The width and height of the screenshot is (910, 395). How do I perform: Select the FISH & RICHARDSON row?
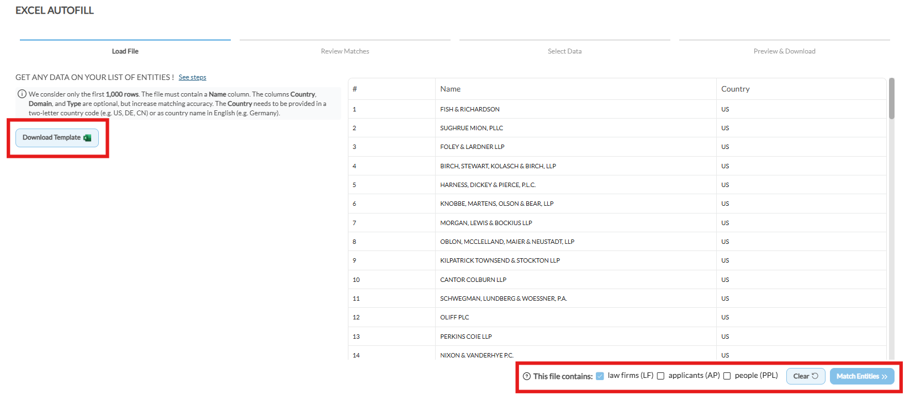617,109
